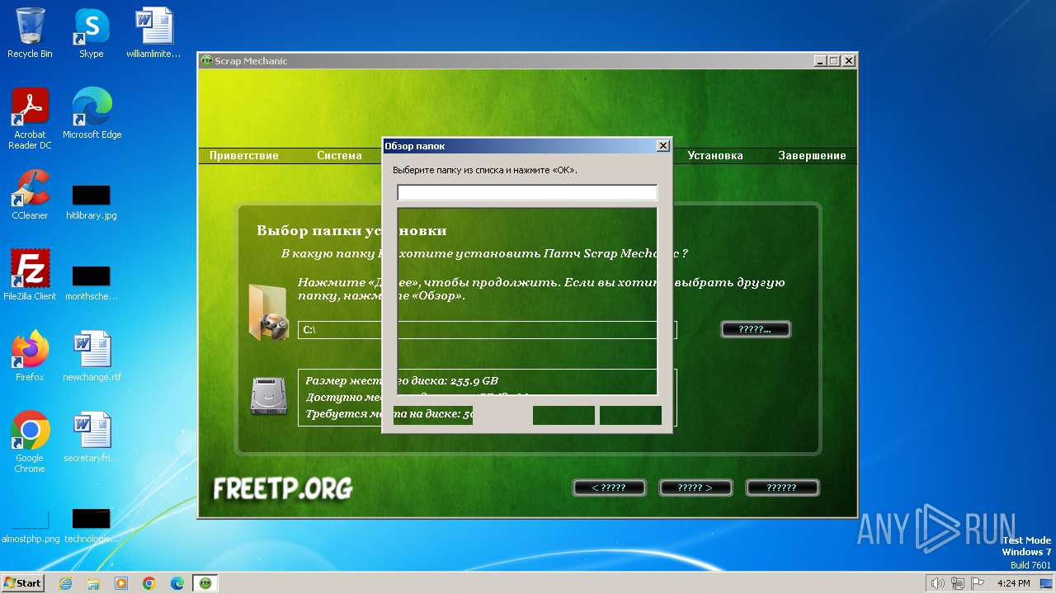Click the Start button
1056x594 pixels.
(x=22, y=582)
